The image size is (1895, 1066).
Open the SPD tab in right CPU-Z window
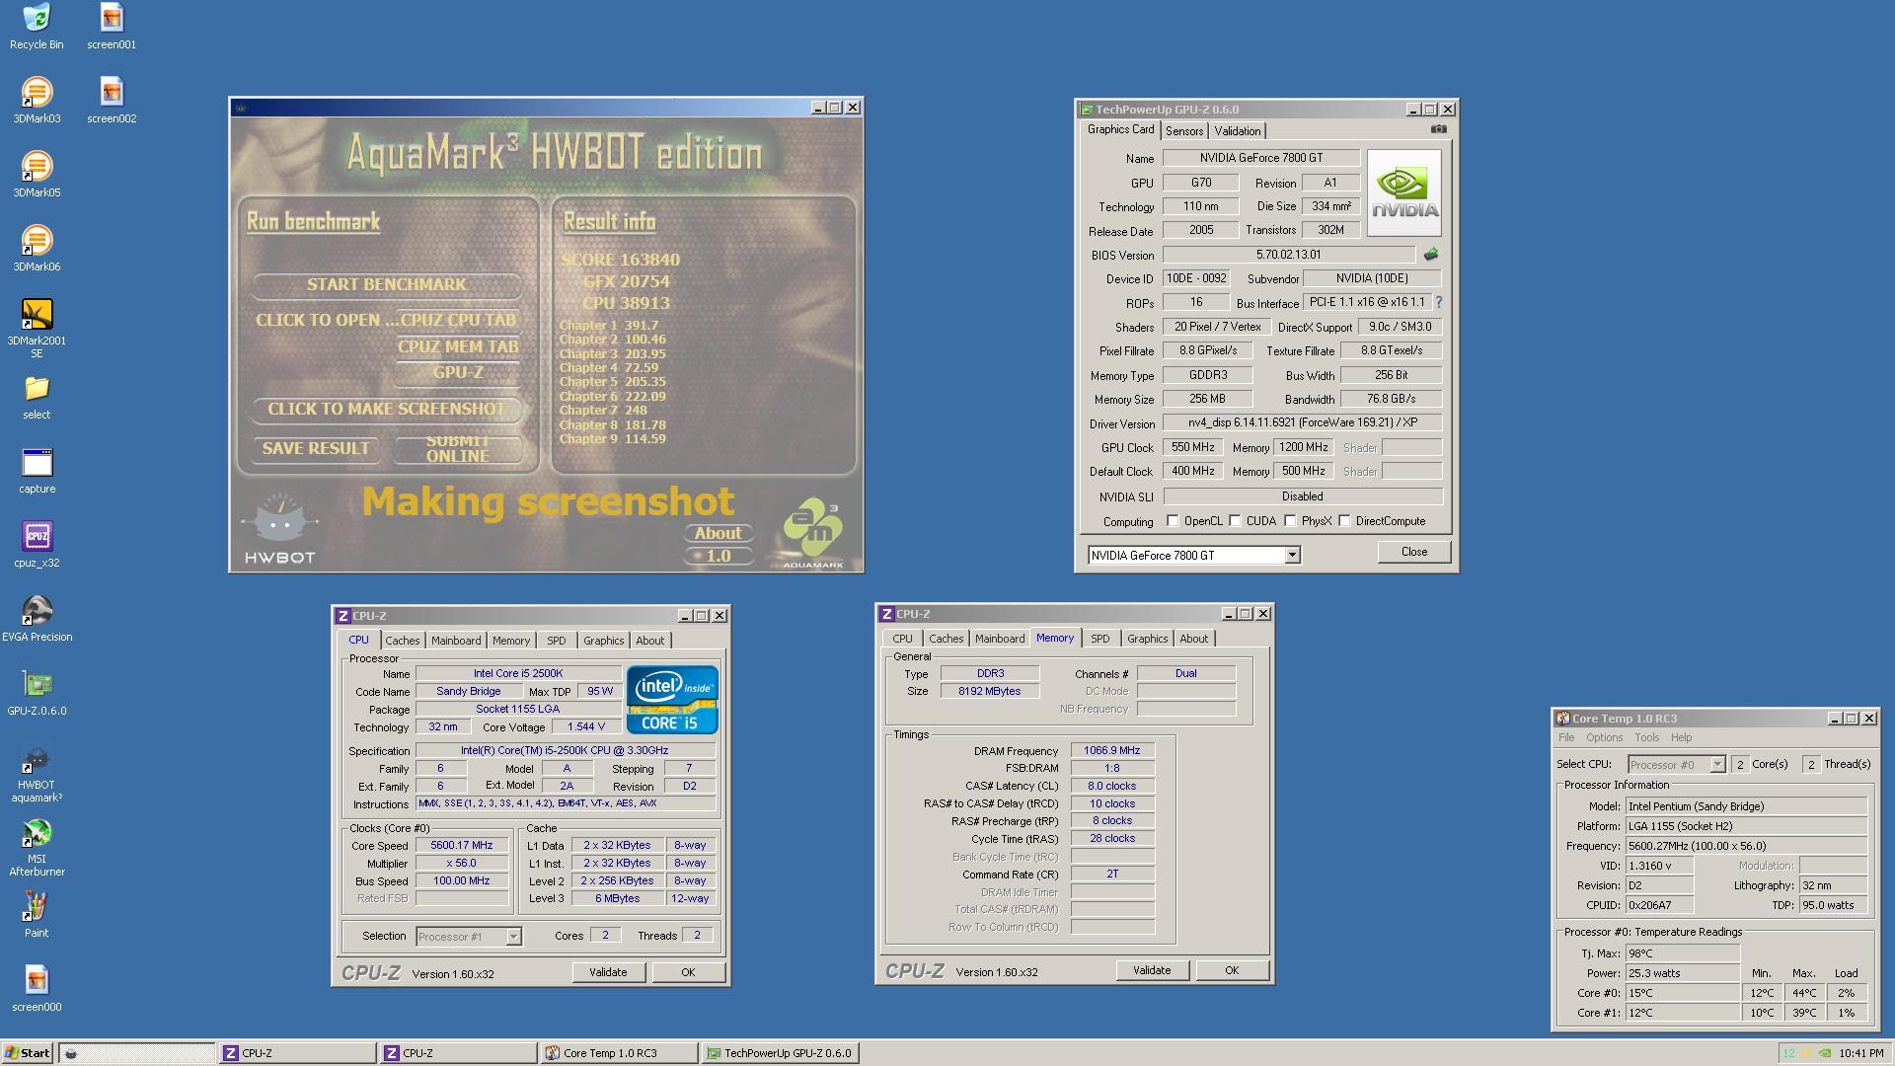1099,639
